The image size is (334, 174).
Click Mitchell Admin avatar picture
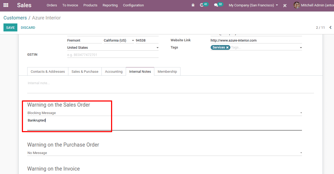297,5
